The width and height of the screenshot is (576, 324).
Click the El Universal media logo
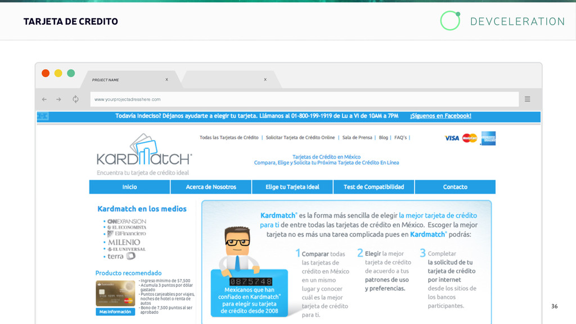127,249
